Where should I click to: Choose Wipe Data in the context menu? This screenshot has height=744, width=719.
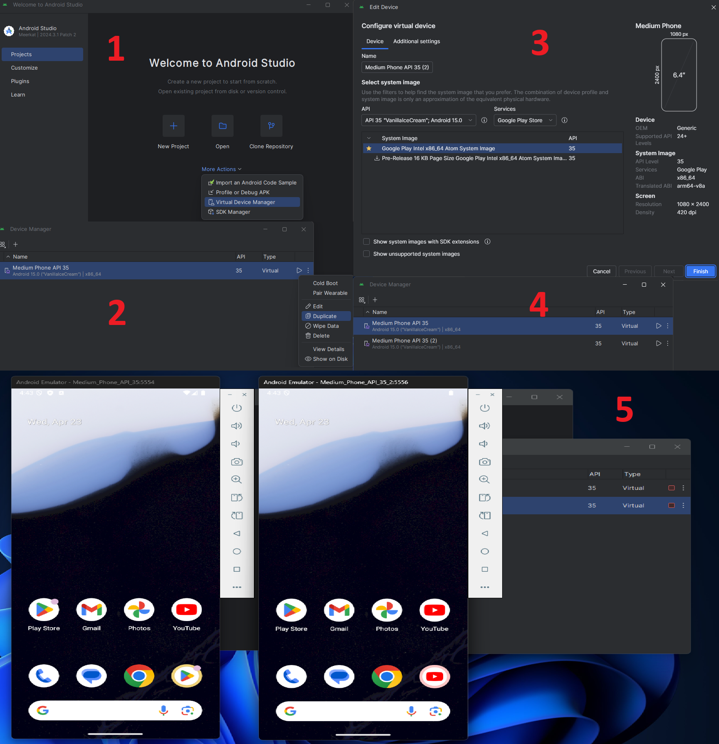click(326, 326)
